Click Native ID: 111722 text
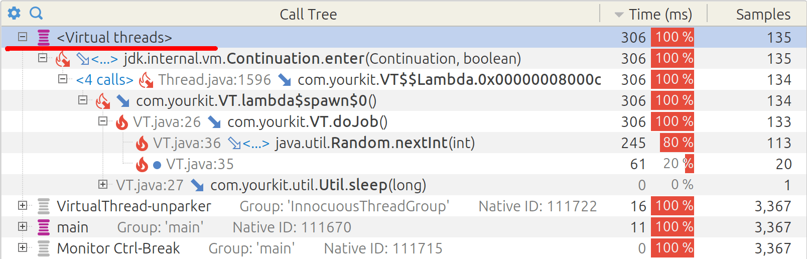The width and height of the screenshot is (807, 259). [x=537, y=206]
